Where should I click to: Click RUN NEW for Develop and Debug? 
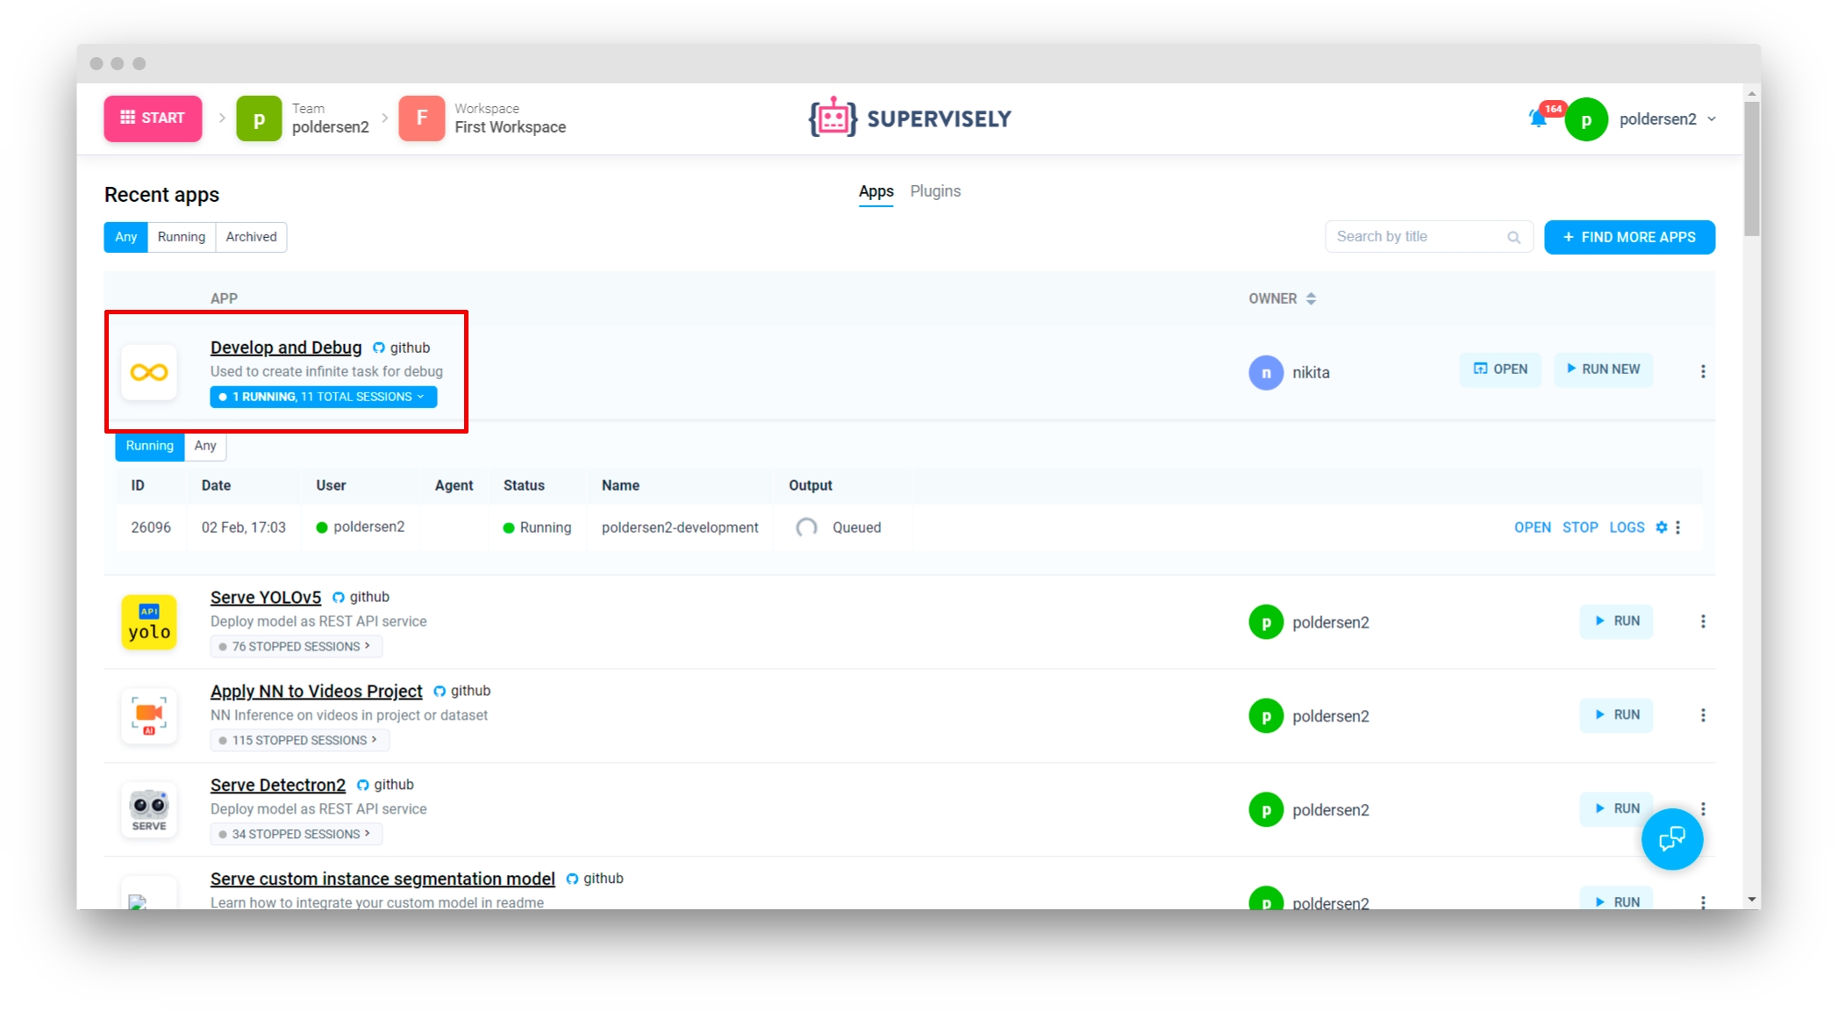1603,369
